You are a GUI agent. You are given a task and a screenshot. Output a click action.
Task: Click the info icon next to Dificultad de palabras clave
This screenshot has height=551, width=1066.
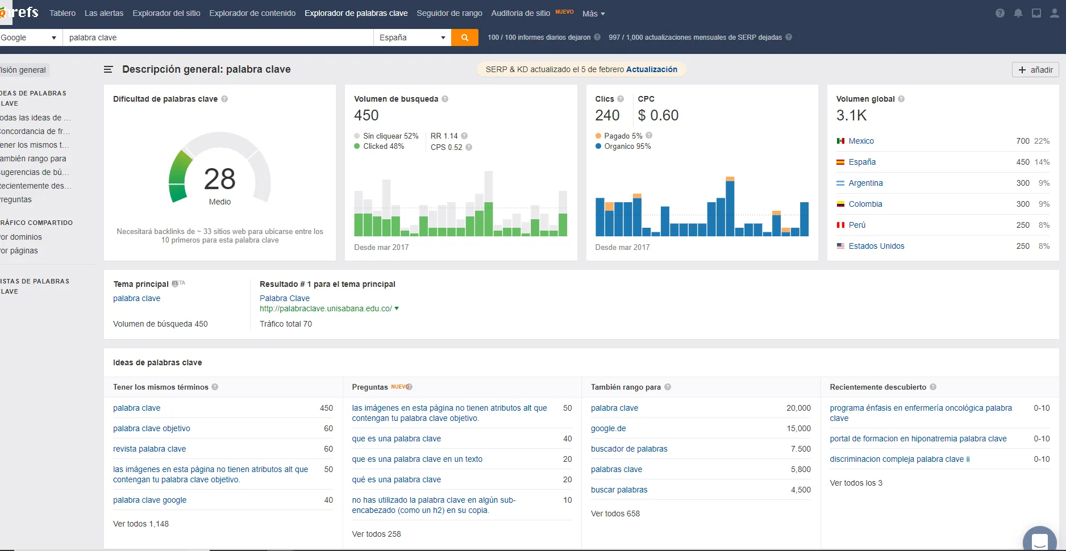(224, 99)
